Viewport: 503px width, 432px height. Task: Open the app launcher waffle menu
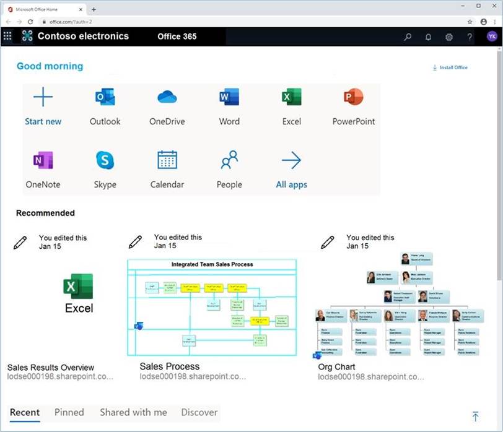7,37
